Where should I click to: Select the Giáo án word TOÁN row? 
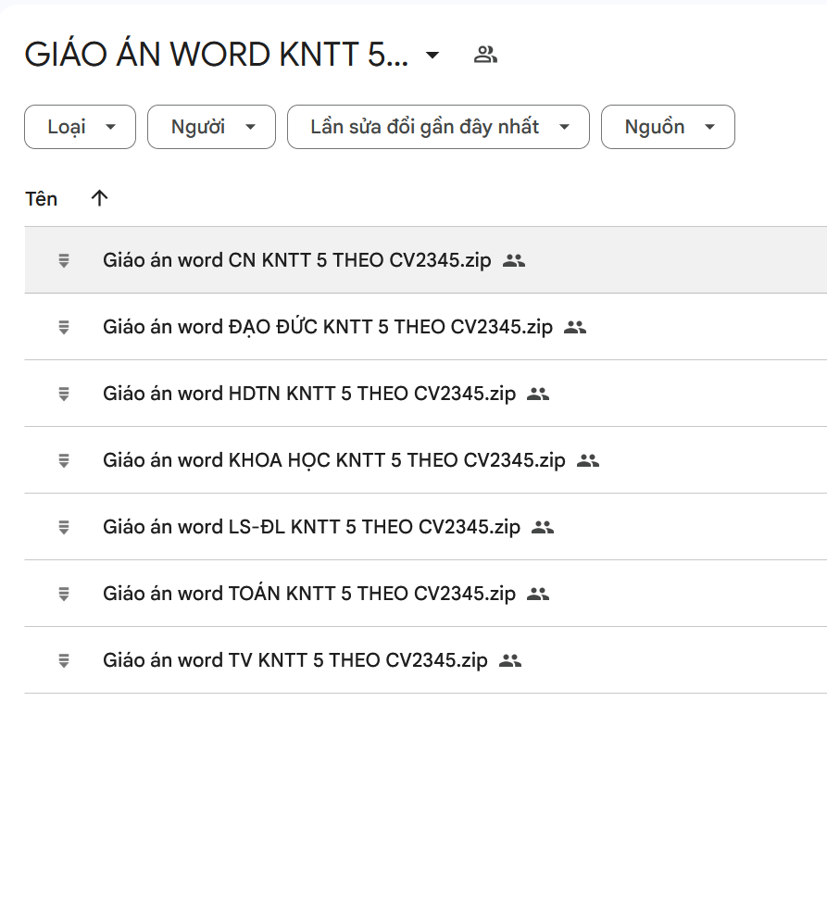(309, 594)
